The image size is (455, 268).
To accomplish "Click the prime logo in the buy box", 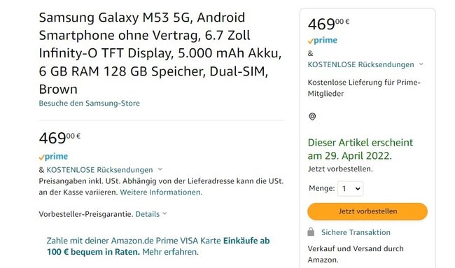I will pyautogui.click(x=323, y=41).
